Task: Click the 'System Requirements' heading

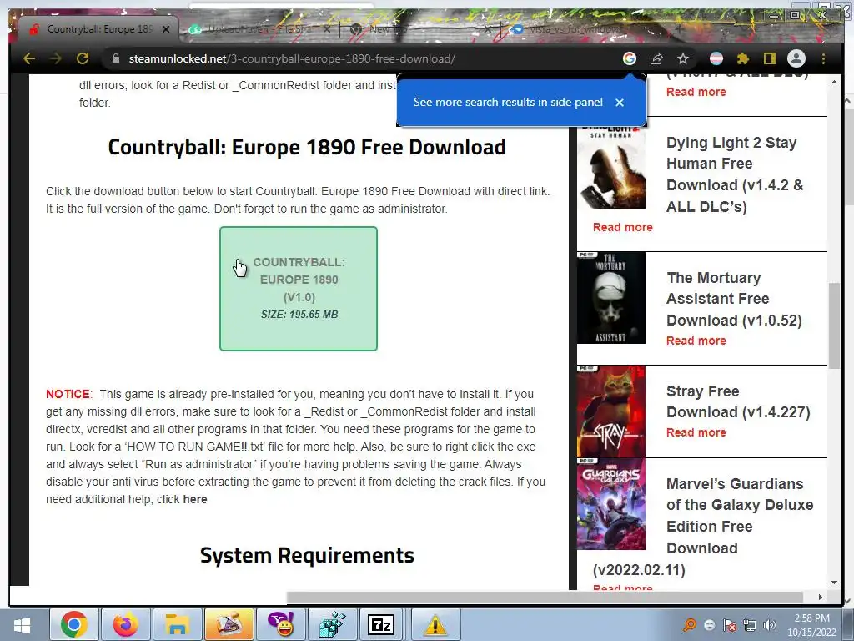Action: [307, 555]
